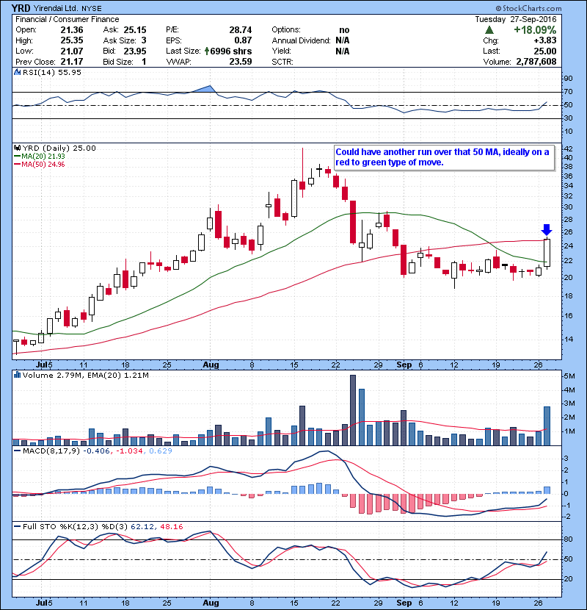The height and width of the screenshot is (610, 587).
Task: Click the green up triangle beside +18.09%
Action: point(489,29)
